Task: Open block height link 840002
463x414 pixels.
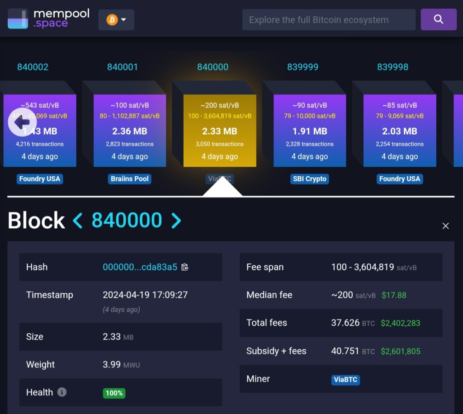Action: [33, 67]
